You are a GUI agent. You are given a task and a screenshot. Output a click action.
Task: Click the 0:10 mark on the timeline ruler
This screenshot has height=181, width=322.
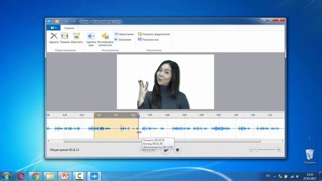[65, 115]
